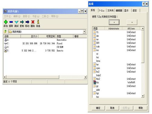The image size is (152, 114).
Task: Click the All Users column header
Action: [131, 29]
